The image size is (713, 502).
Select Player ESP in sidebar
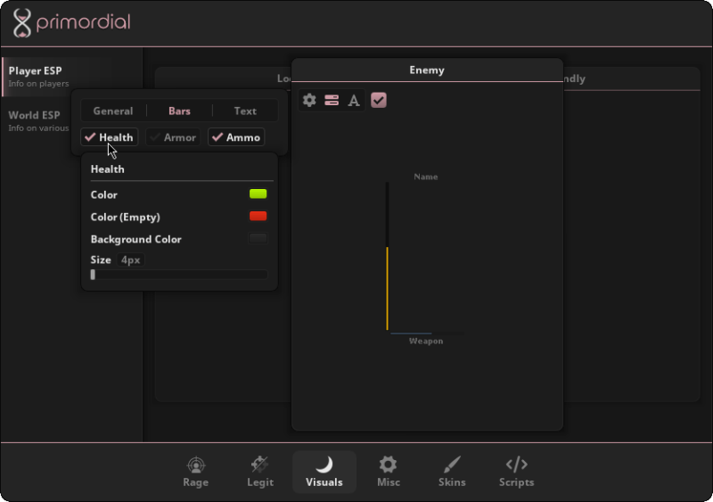coord(72,77)
